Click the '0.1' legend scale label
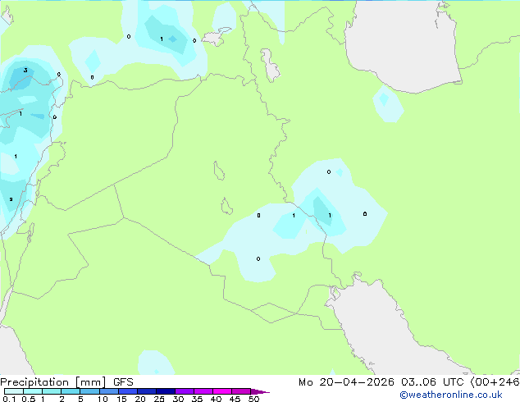Viewport: 520px width, 402px height. 9,399
